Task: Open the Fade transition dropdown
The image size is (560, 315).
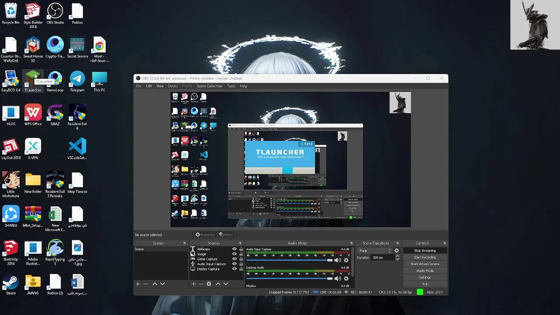Action: coord(375,251)
